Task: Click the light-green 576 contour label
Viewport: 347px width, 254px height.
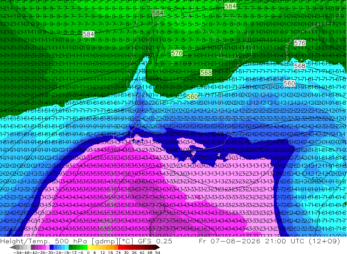Action: click(177, 53)
